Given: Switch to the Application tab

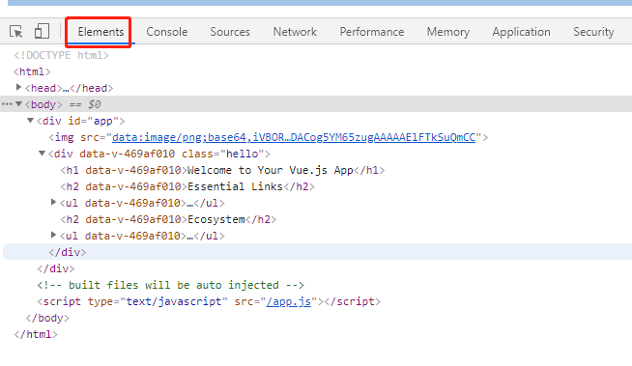Looking at the screenshot, I should pos(521,32).
